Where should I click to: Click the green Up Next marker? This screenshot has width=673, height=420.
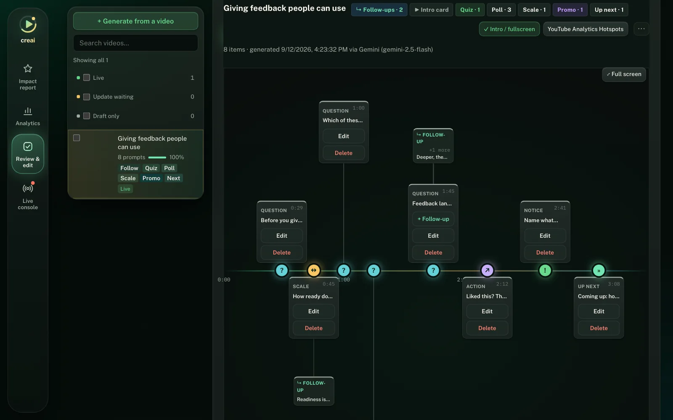coord(599,270)
